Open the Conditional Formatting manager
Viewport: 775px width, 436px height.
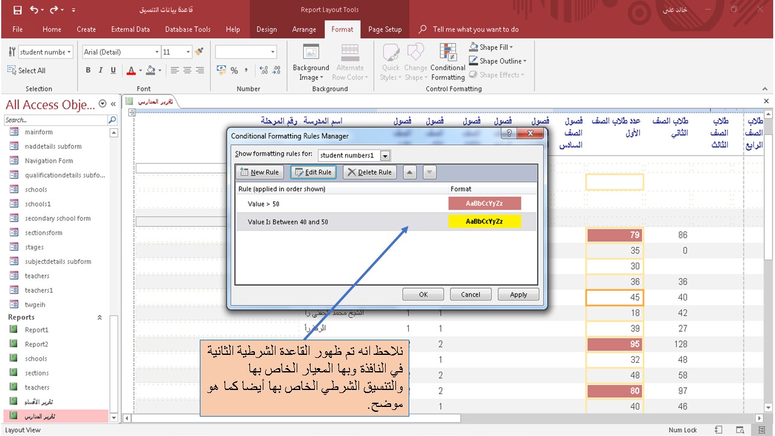447,61
